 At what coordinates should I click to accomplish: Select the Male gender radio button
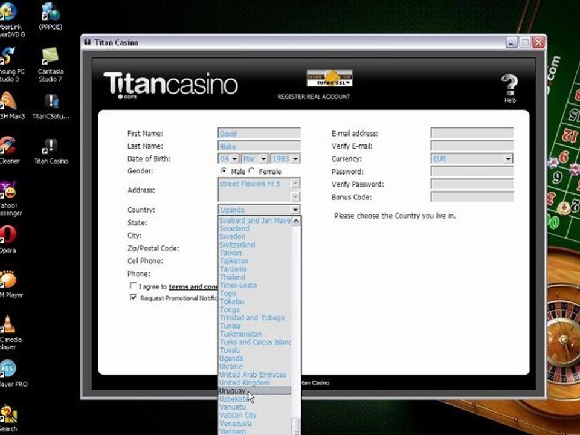click(224, 171)
